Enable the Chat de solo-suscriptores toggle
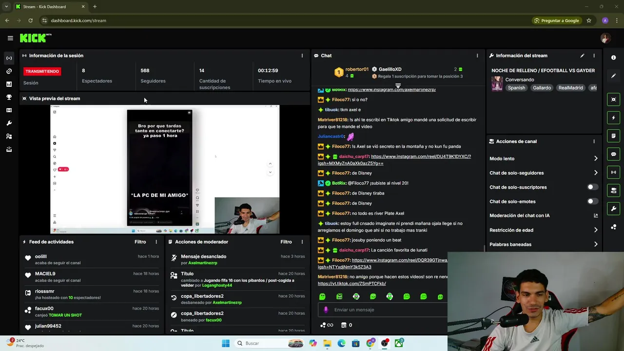This screenshot has width=624, height=351. pyautogui.click(x=592, y=187)
